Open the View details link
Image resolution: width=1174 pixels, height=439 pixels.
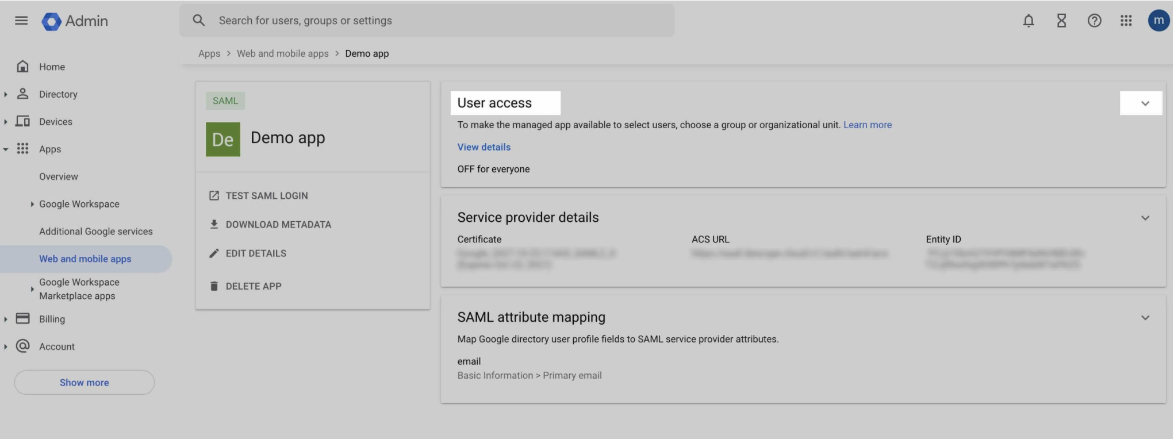(x=484, y=147)
